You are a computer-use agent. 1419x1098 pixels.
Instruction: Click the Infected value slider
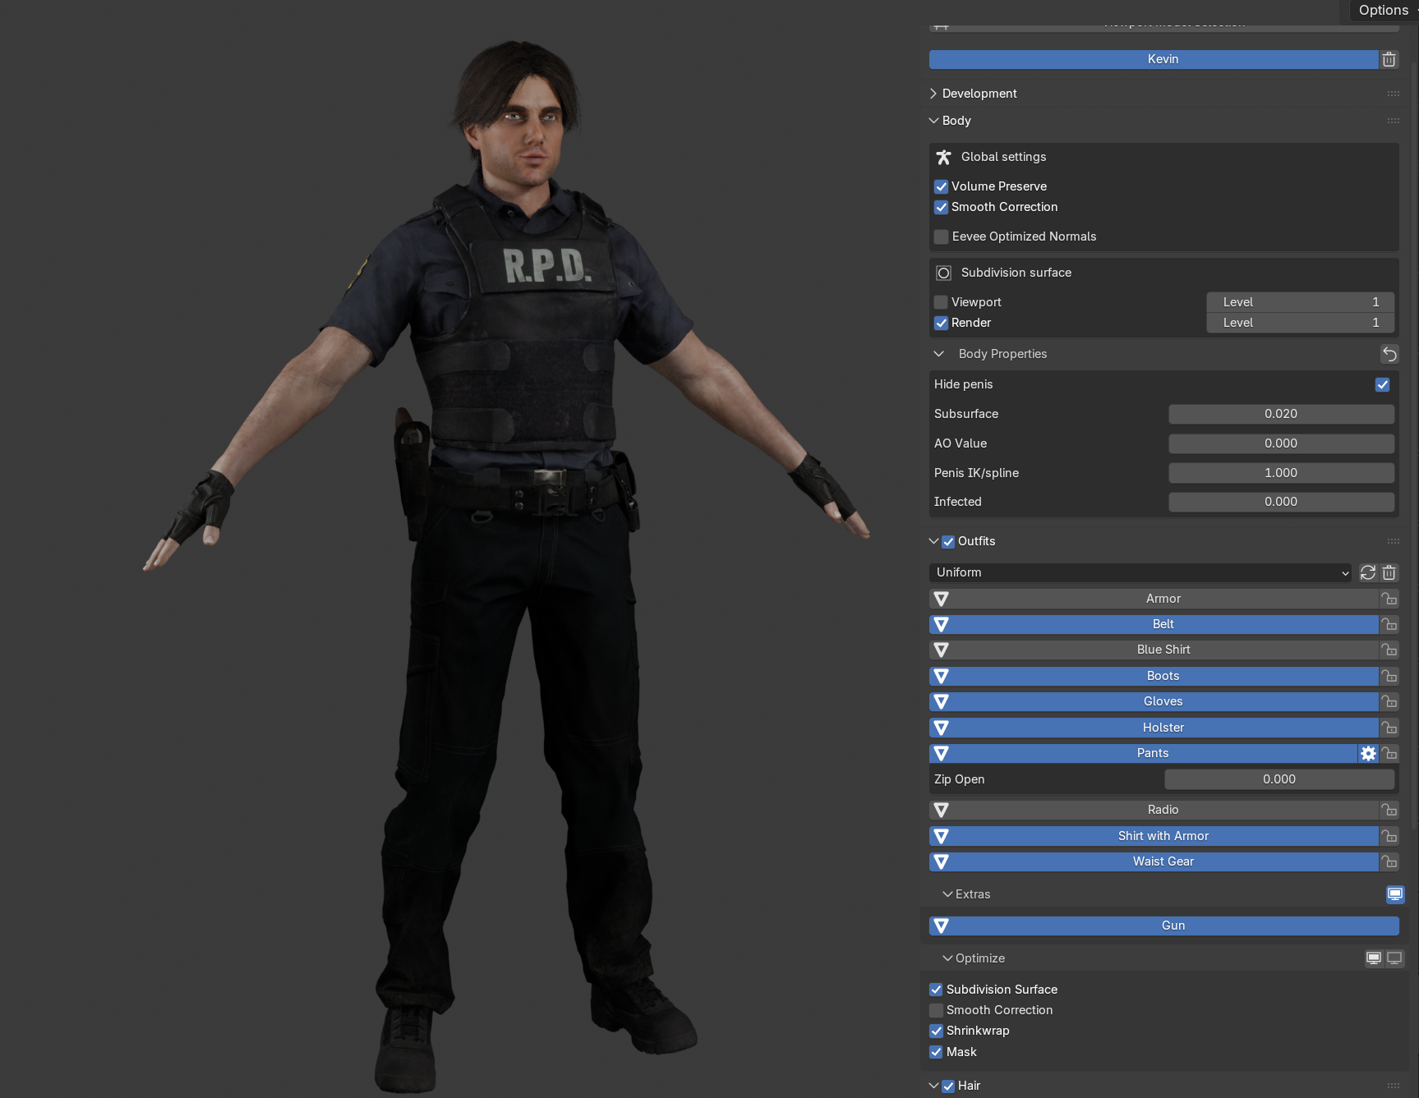click(x=1281, y=502)
